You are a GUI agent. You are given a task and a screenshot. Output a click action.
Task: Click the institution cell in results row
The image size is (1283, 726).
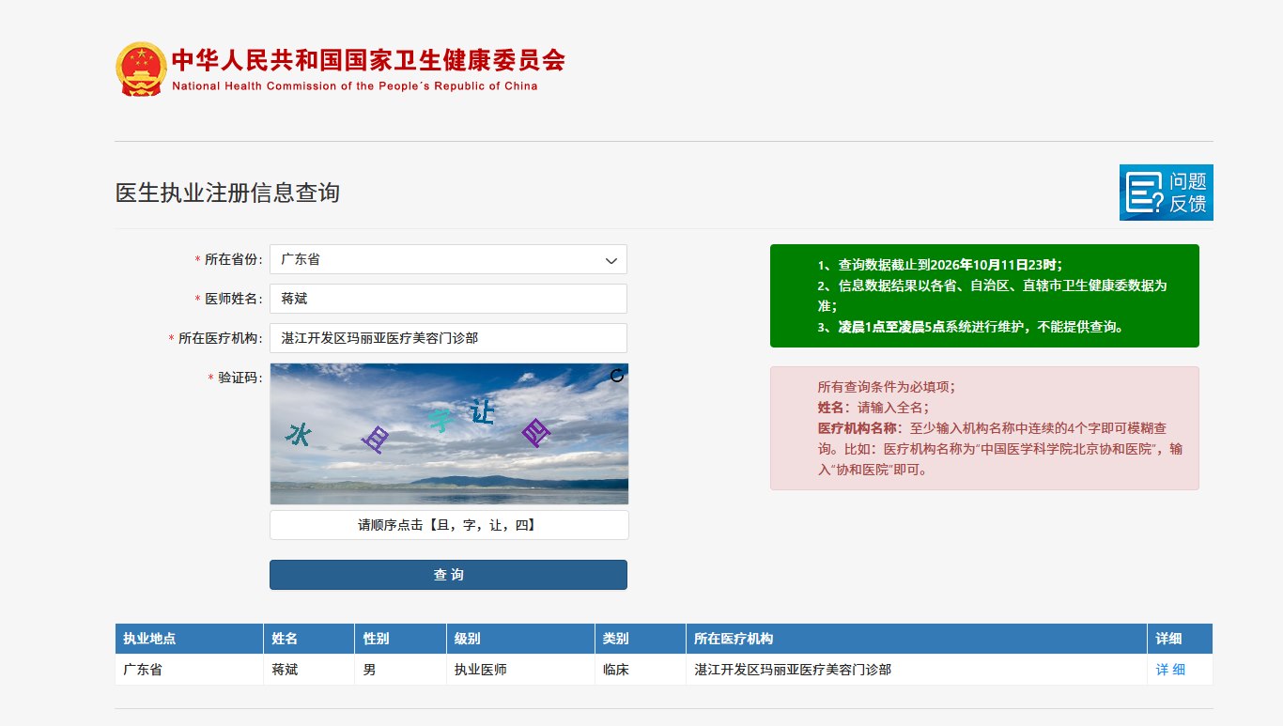(x=917, y=670)
